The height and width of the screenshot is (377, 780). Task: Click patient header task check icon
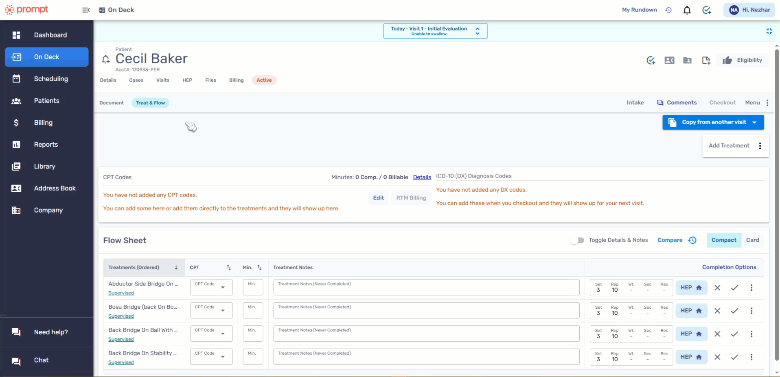(651, 61)
